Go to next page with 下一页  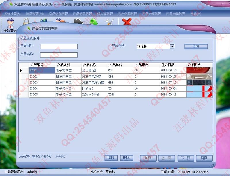pos(185,158)
